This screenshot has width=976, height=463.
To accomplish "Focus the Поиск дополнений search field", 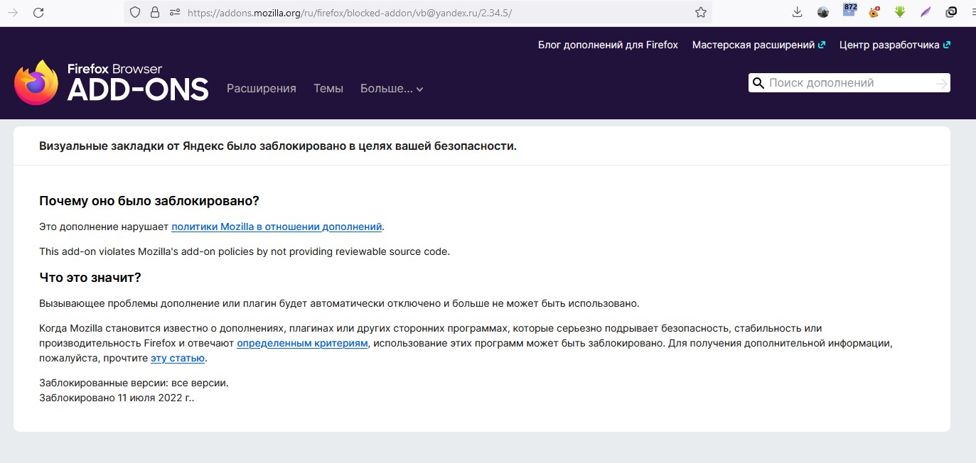I will tap(849, 83).
